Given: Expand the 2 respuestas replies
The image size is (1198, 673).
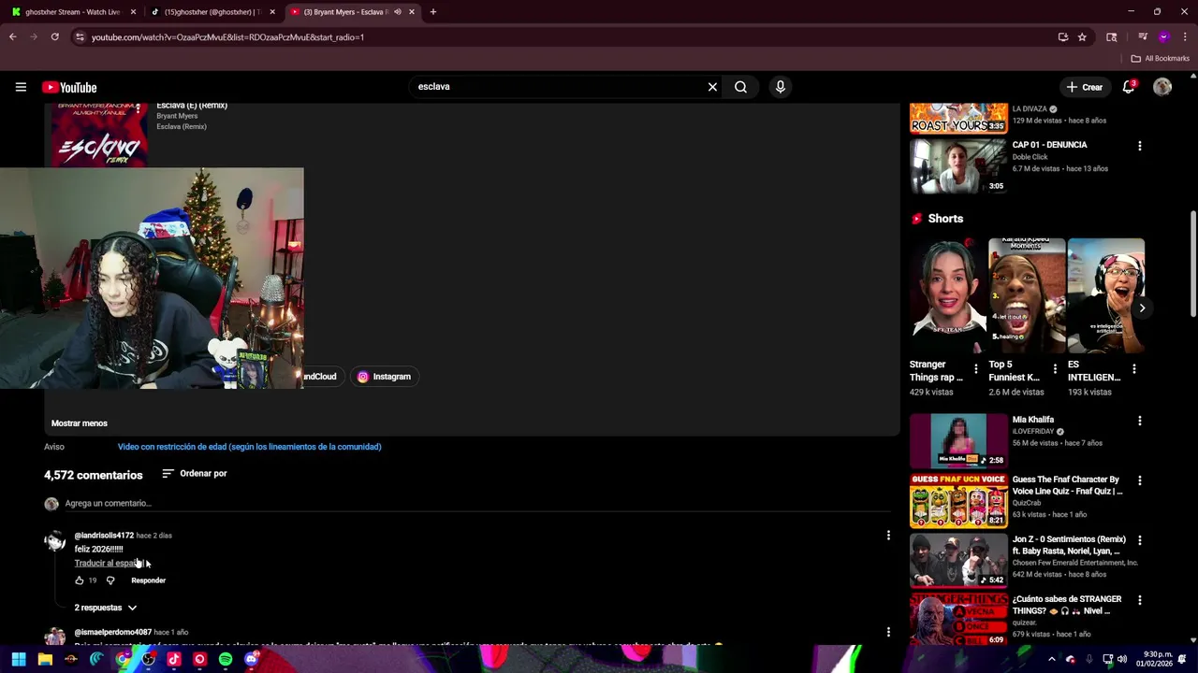Looking at the screenshot, I should [106, 608].
